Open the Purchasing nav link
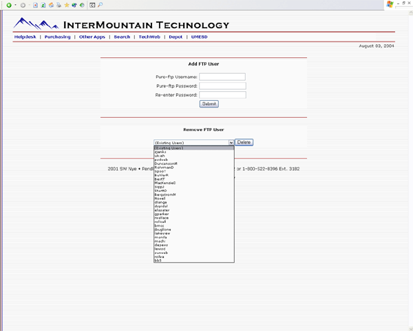 (x=57, y=37)
